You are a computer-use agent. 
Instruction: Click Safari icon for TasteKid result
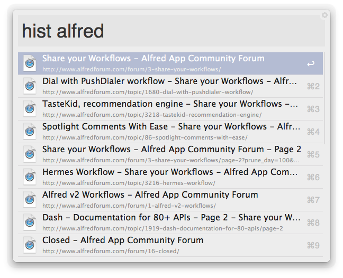[x=30, y=109]
